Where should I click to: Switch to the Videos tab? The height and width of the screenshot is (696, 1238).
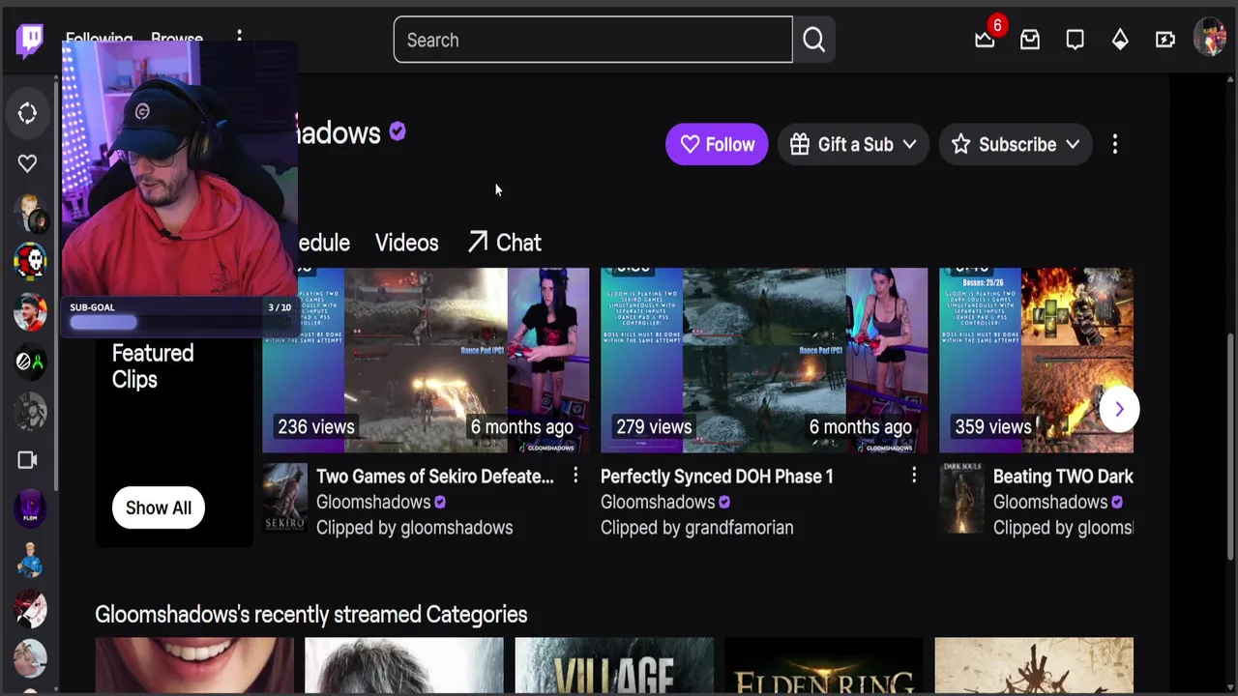406,243
